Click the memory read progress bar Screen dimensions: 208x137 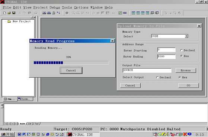pos(71,63)
